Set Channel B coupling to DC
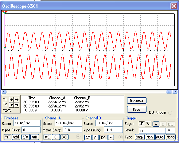Screen dimensions: 179x143 (x=103, y=137)
